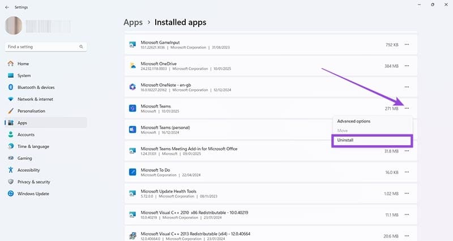Viewport: 453px width, 241px height.
Task: Maximize the Settings window
Action: [x=433, y=5]
